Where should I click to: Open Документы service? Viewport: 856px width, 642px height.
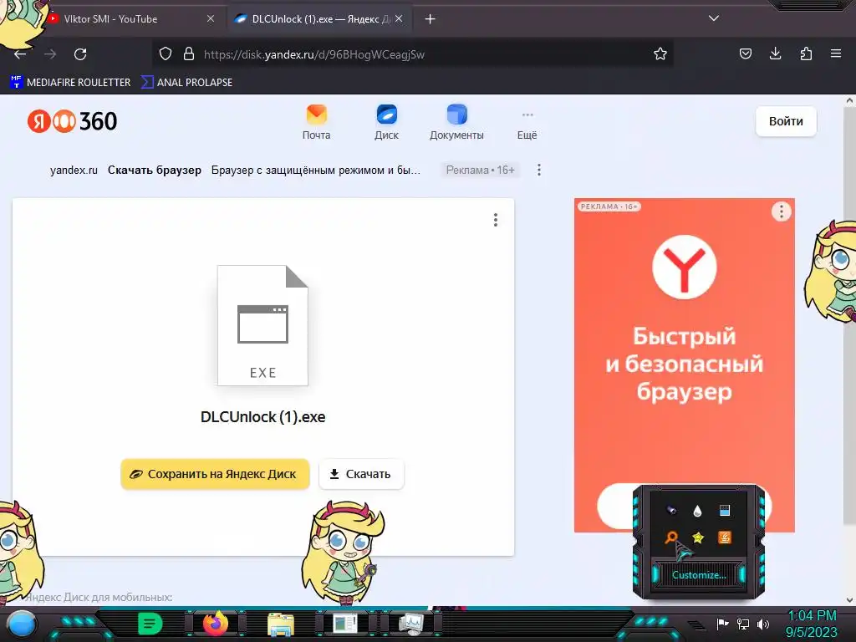coord(456,122)
